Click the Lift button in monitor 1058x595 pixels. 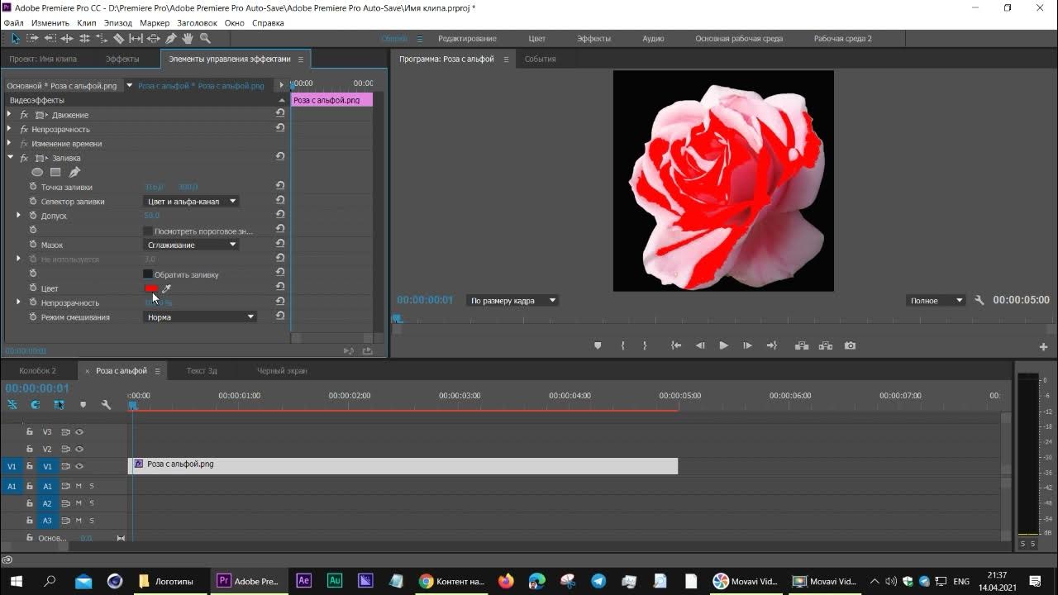801,345
